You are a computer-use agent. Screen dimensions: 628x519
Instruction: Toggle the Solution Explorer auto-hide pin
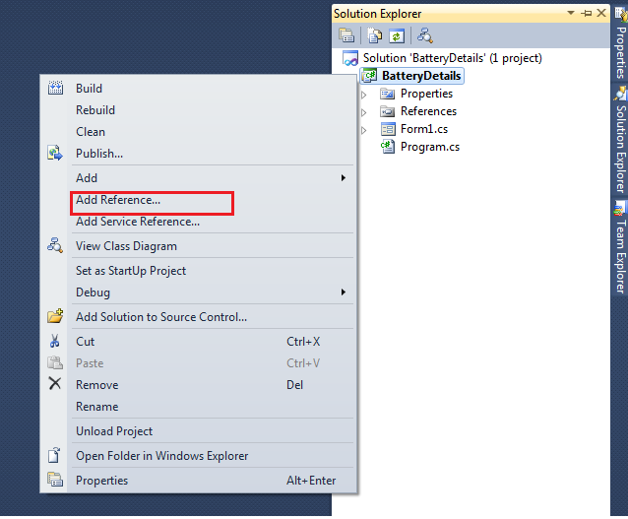click(x=587, y=13)
